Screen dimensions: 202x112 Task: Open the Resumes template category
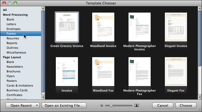[x=13, y=38]
